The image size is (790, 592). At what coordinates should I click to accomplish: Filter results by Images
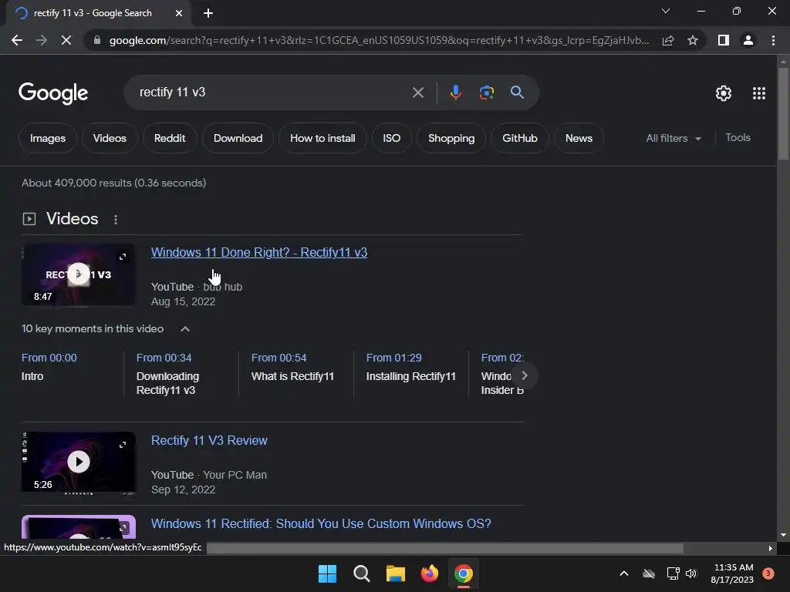click(x=48, y=138)
